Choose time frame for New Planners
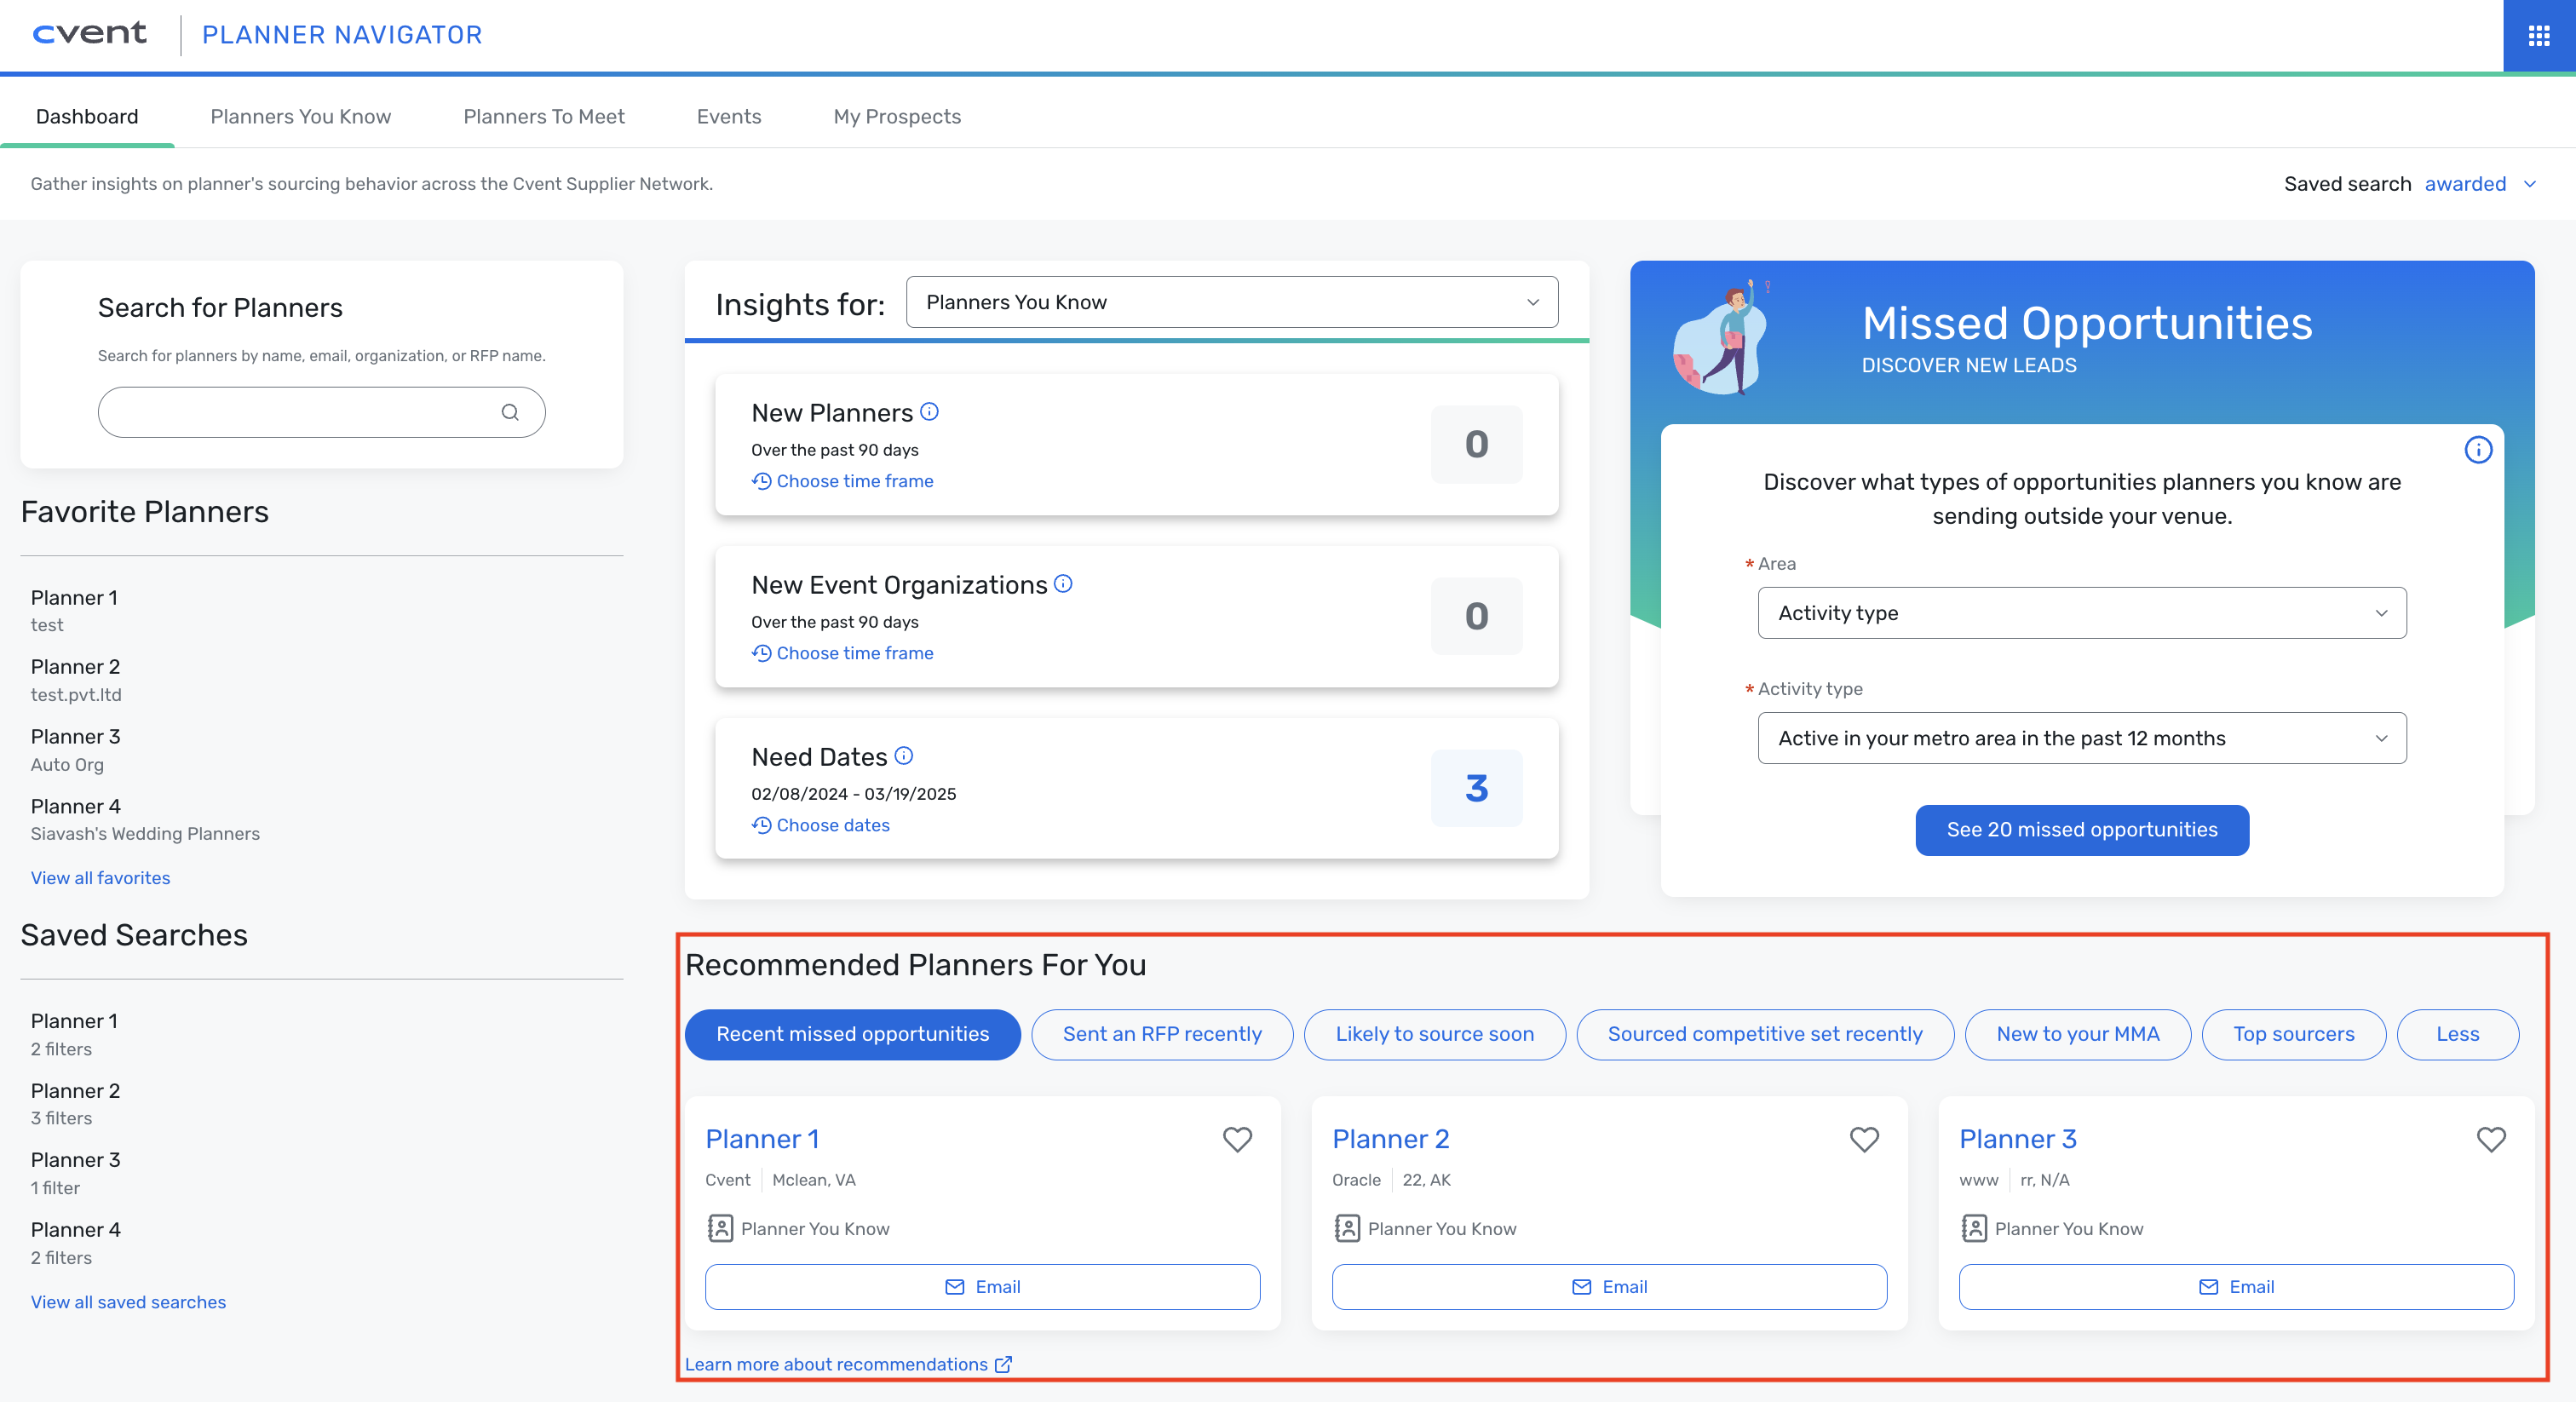Image resolution: width=2576 pixels, height=1402 pixels. click(843, 481)
